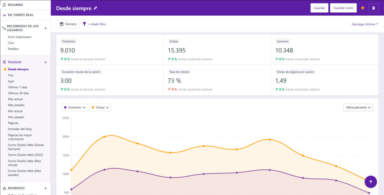The width and height of the screenshot is (384, 195).
Task: Add a new item to Recorridos de los usuarios
Action: click(x=45, y=28)
